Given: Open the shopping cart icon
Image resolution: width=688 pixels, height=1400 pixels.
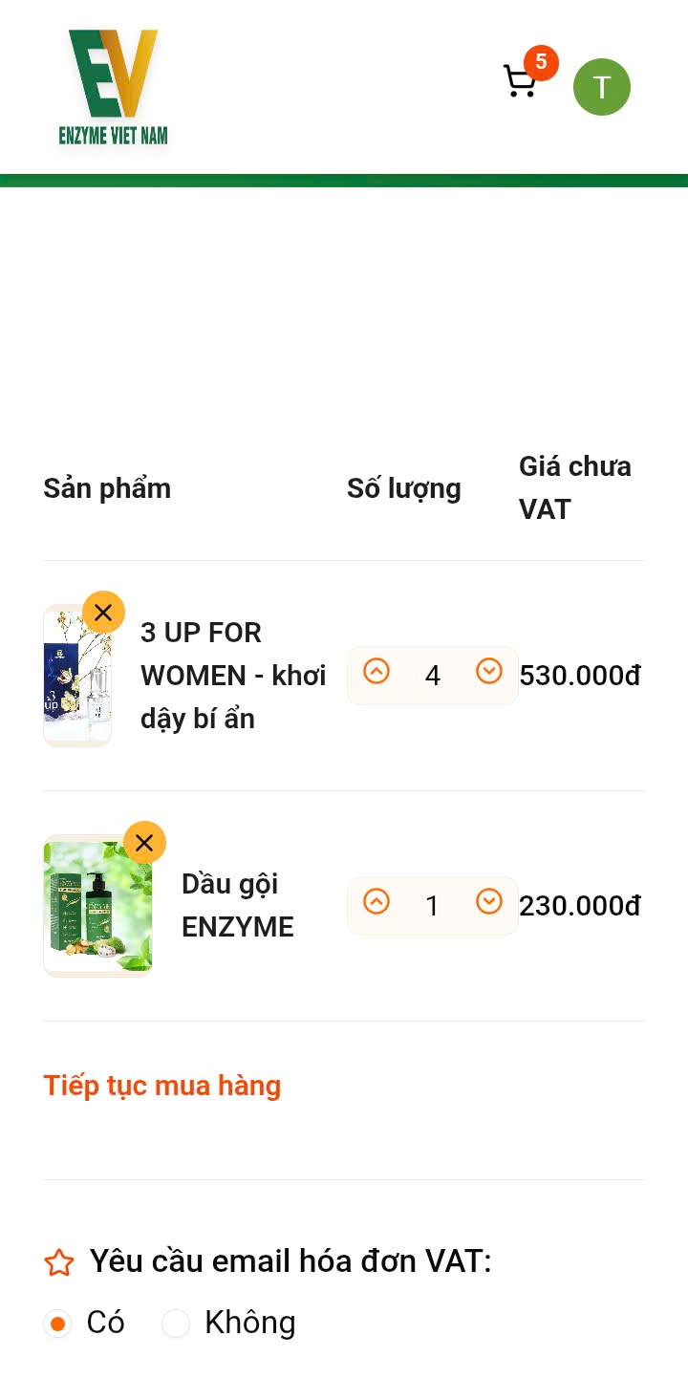Looking at the screenshot, I should click(x=519, y=82).
